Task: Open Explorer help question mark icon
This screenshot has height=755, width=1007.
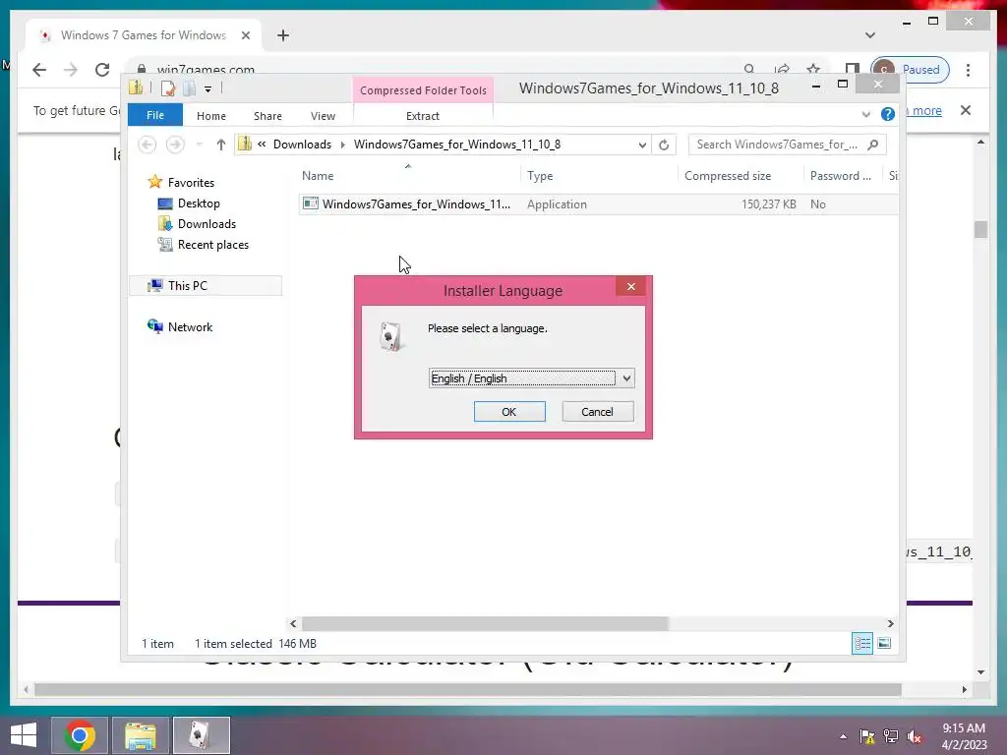Action: click(888, 114)
